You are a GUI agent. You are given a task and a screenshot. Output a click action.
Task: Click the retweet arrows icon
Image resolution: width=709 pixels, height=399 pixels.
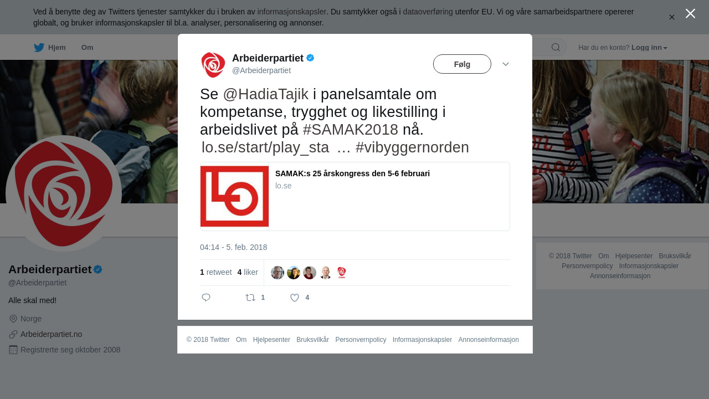coord(250,298)
